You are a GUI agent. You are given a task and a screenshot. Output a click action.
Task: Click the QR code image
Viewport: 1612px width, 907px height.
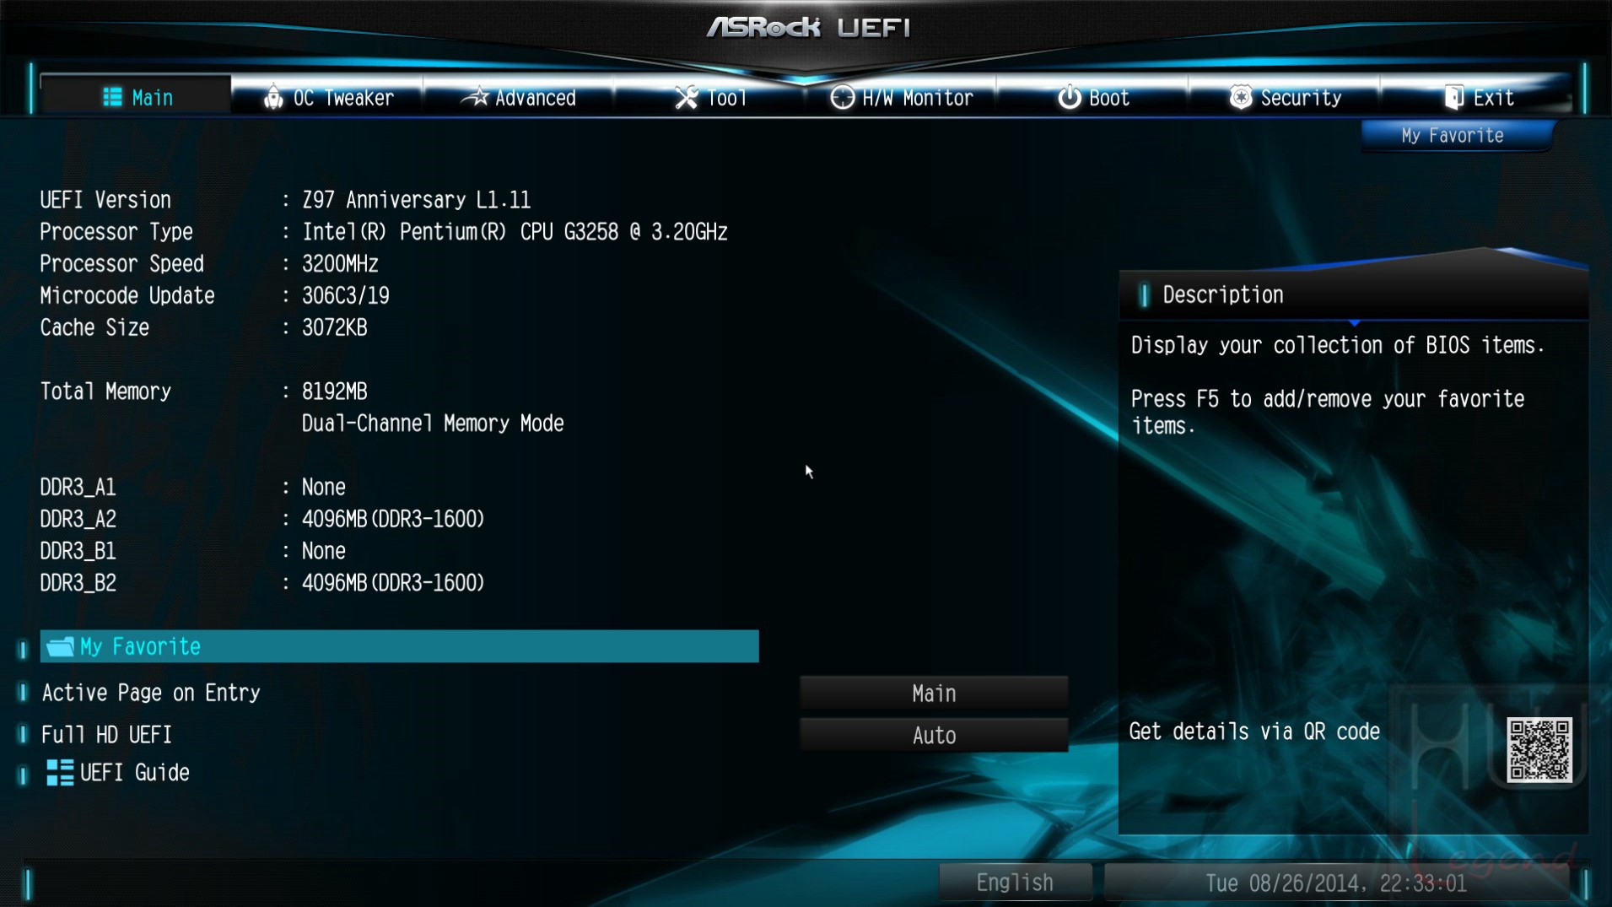pos(1539,750)
